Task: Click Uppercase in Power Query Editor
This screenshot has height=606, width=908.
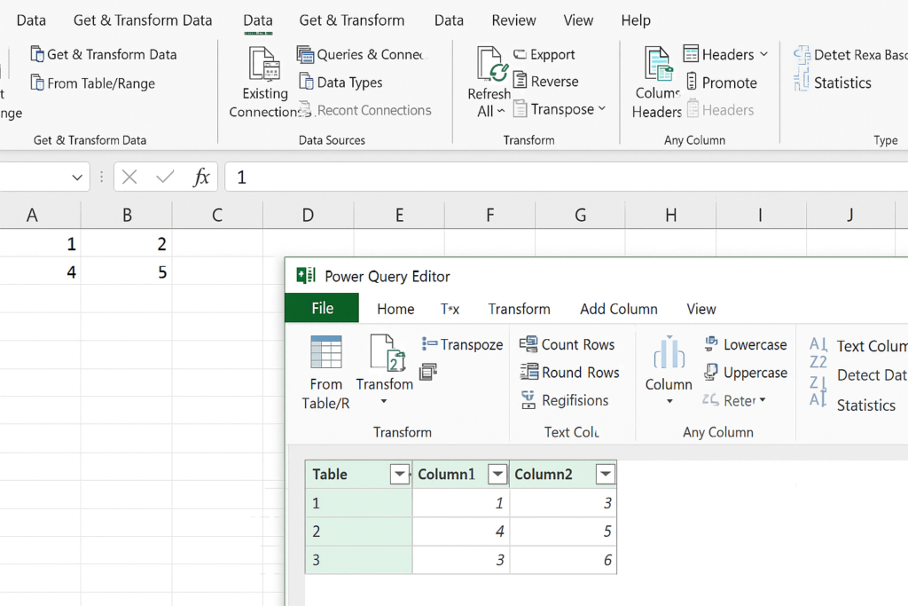Action: tap(745, 372)
